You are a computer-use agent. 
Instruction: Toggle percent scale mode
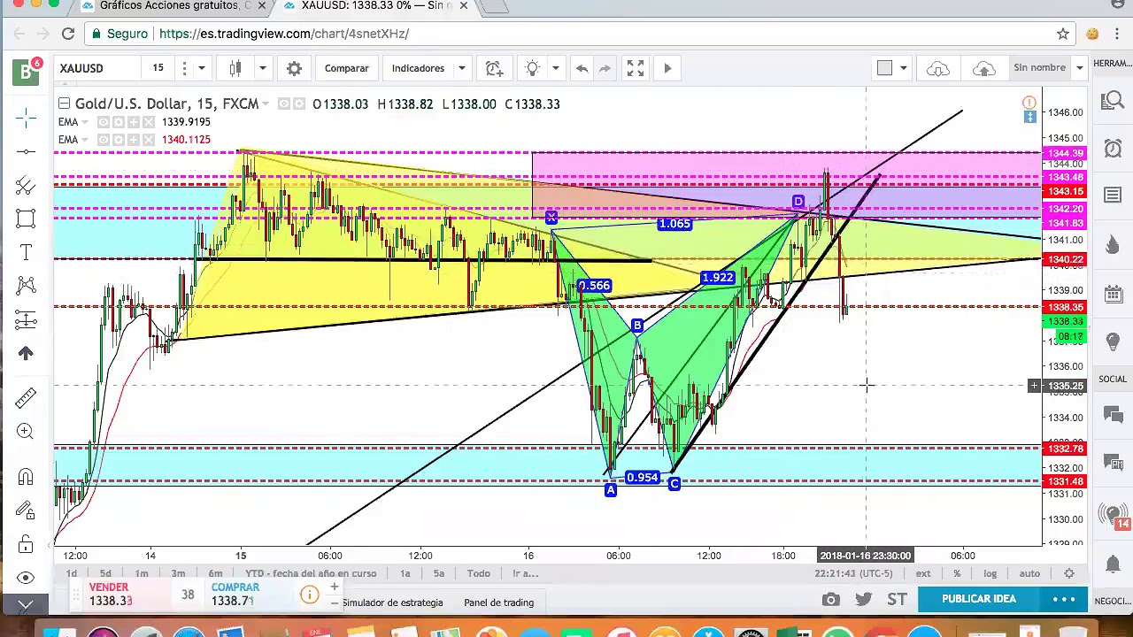coord(957,573)
